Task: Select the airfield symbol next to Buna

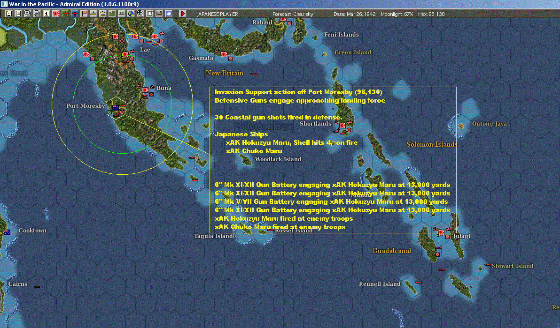Action: click(x=152, y=87)
